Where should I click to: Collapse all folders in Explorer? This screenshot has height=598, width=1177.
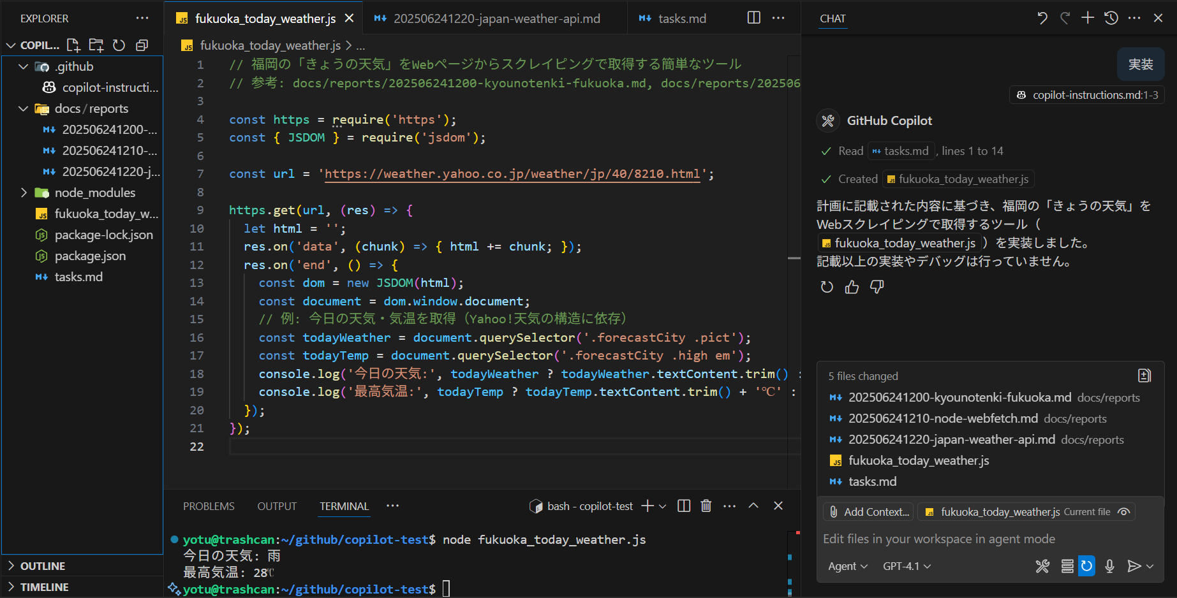142,45
